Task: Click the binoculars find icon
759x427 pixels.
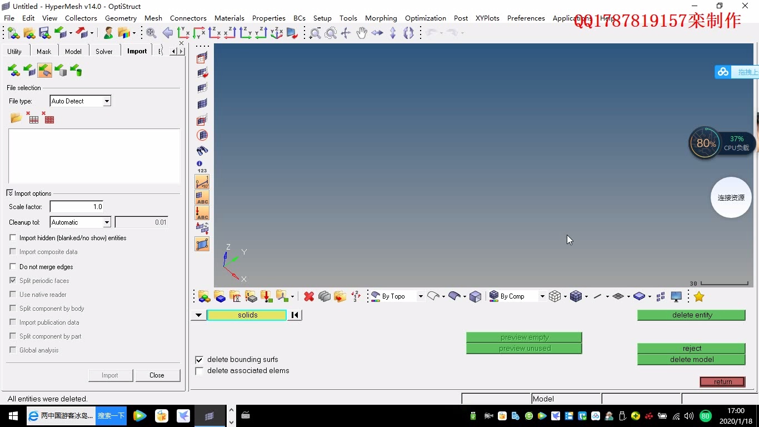Action: (x=202, y=151)
